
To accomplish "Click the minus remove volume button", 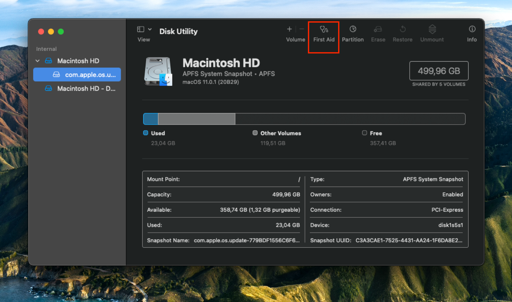I will coord(302,29).
